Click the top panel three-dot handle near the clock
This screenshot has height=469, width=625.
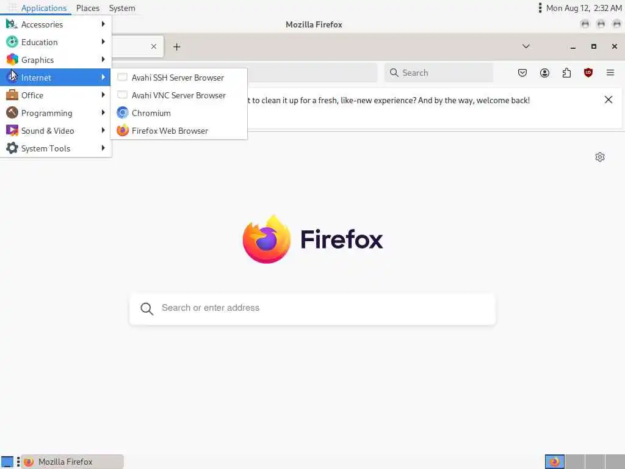pos(540,8)
